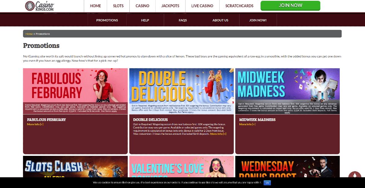Open the Valentine's Love promotion banner

tap(182, 167)
